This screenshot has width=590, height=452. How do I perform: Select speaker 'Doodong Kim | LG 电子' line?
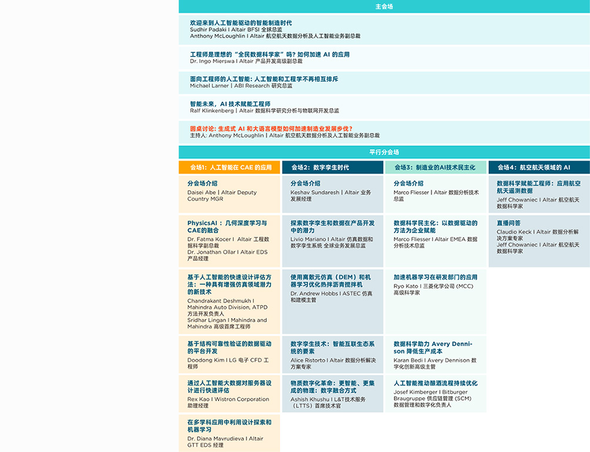click(228, 363)
